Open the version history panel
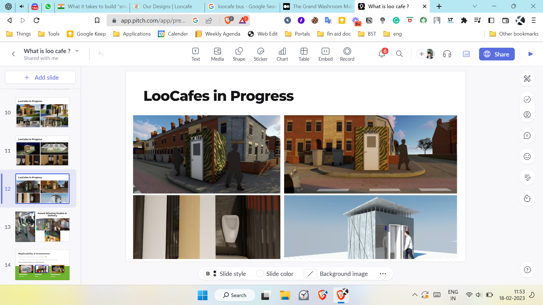The height and width of the screenshot is (305, 543). coord(527,198)
